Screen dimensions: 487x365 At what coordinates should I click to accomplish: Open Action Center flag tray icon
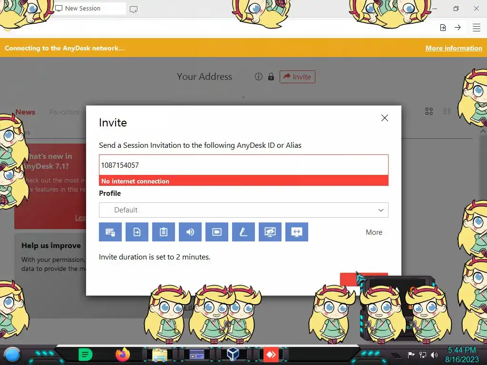coord(411,355)
